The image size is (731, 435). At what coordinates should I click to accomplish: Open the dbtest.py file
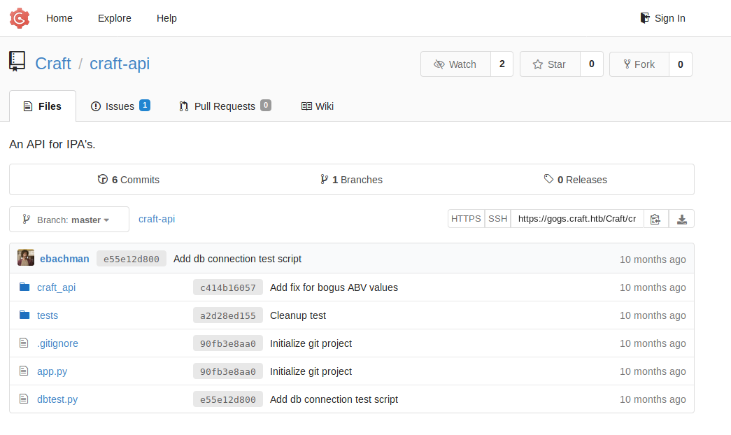pyautogui.click(x=57, y=399)
